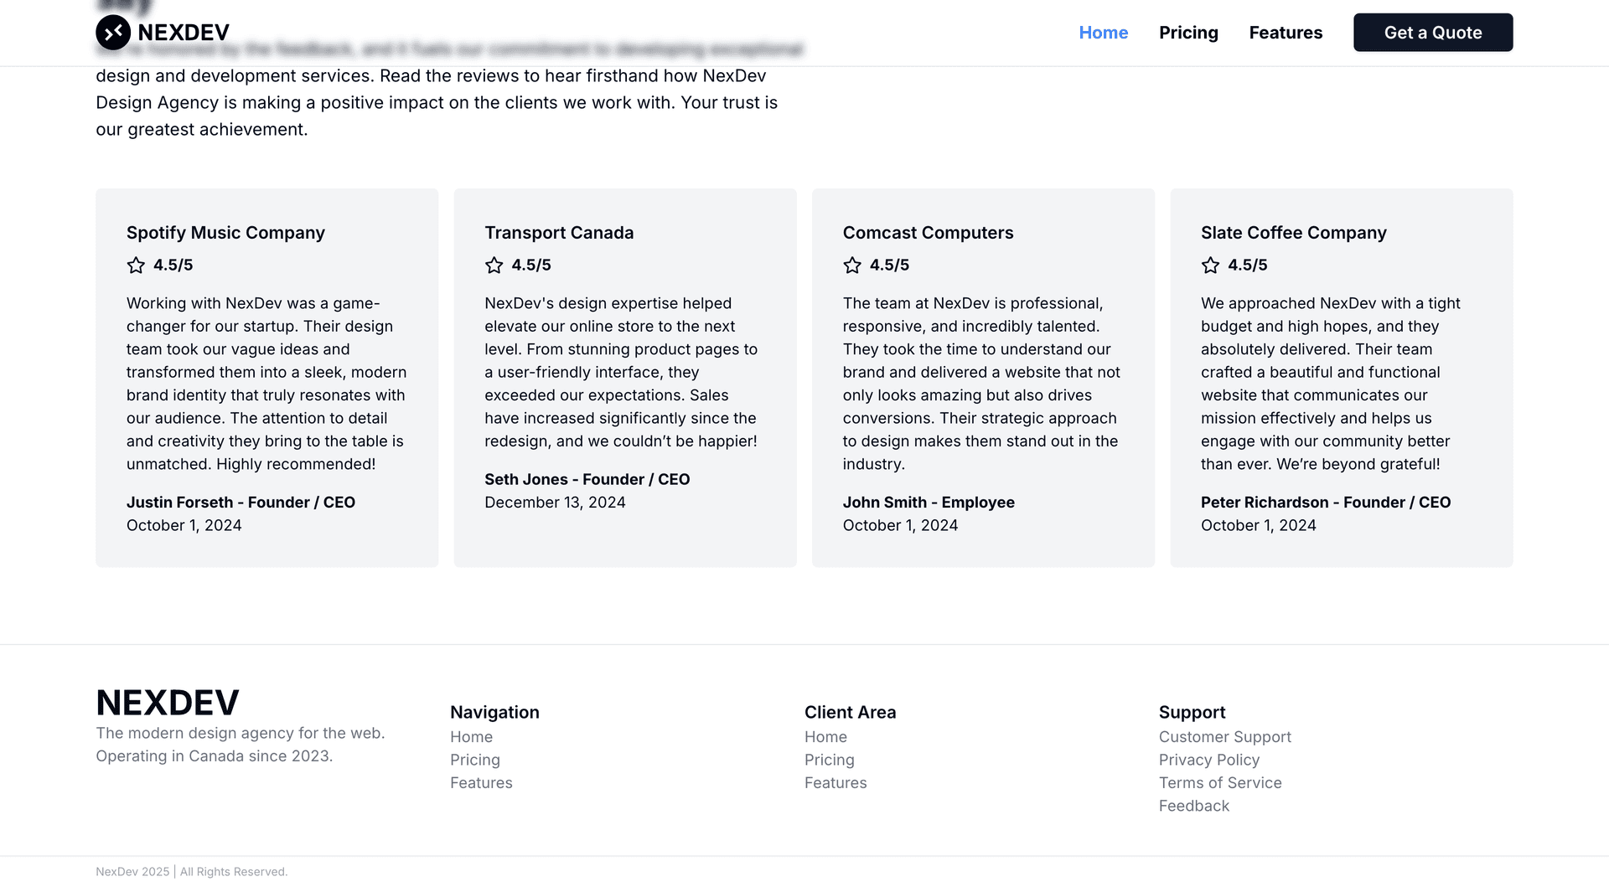This screenshot has height=887, width=1609.
Task: Click the Transport Canada heading
Action: coord(559,233)
